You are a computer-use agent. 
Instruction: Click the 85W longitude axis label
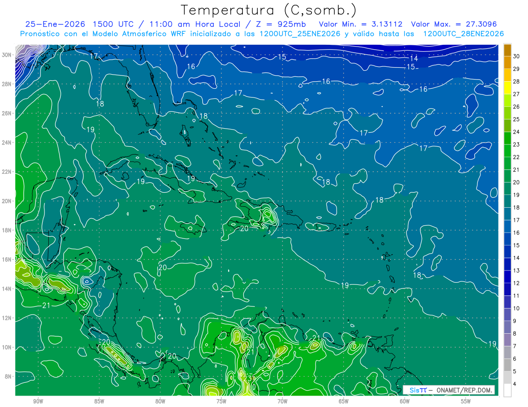[x=99, y=401]
